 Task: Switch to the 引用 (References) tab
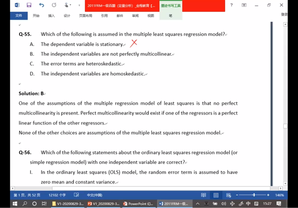click(x=104, y=16)
